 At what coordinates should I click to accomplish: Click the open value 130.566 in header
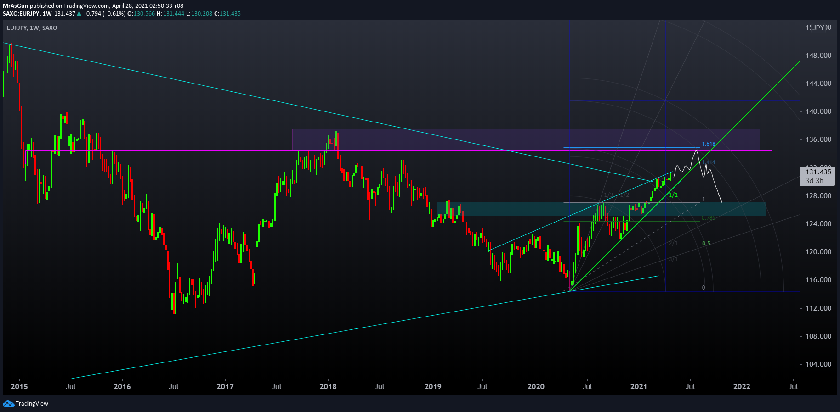tap(144, 14)
